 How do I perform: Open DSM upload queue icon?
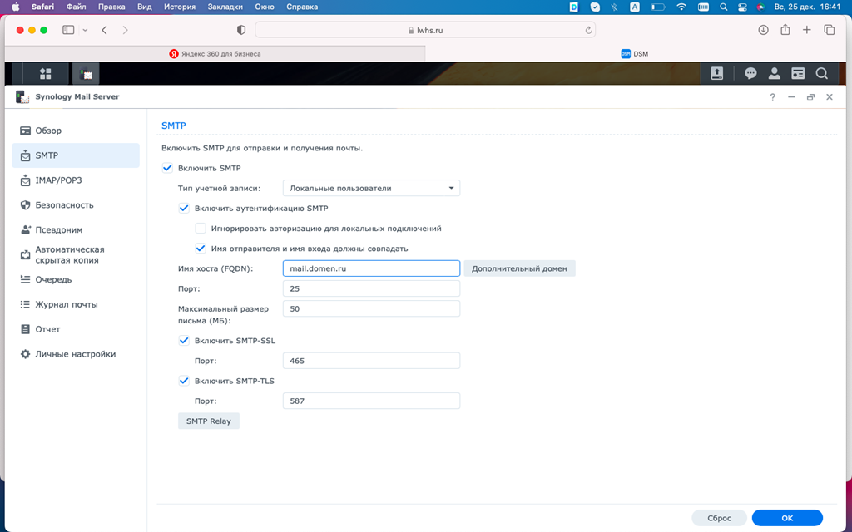click(x=716, y=73)
